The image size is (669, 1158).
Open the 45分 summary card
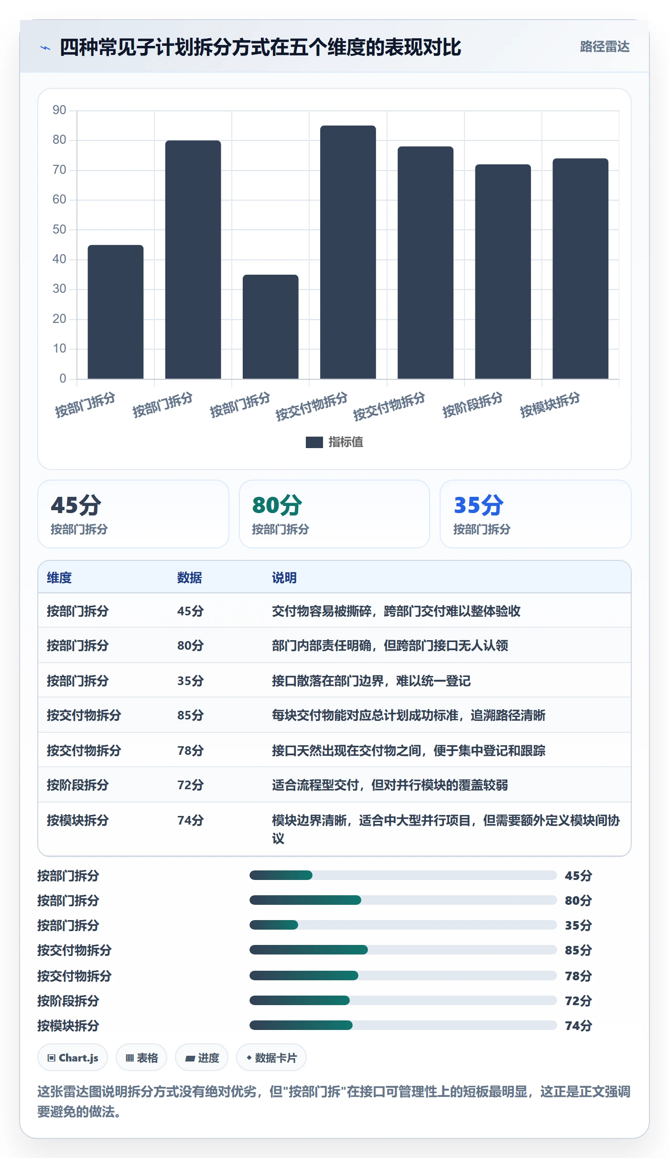(133, 514)
